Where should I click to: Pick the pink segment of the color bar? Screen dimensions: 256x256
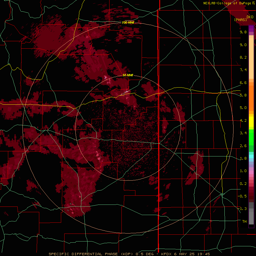tap(251, 172)
